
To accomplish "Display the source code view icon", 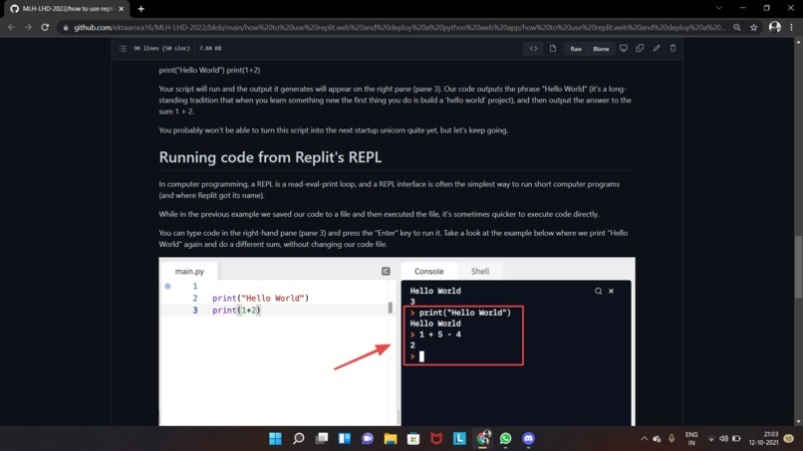I will point(534,49).
